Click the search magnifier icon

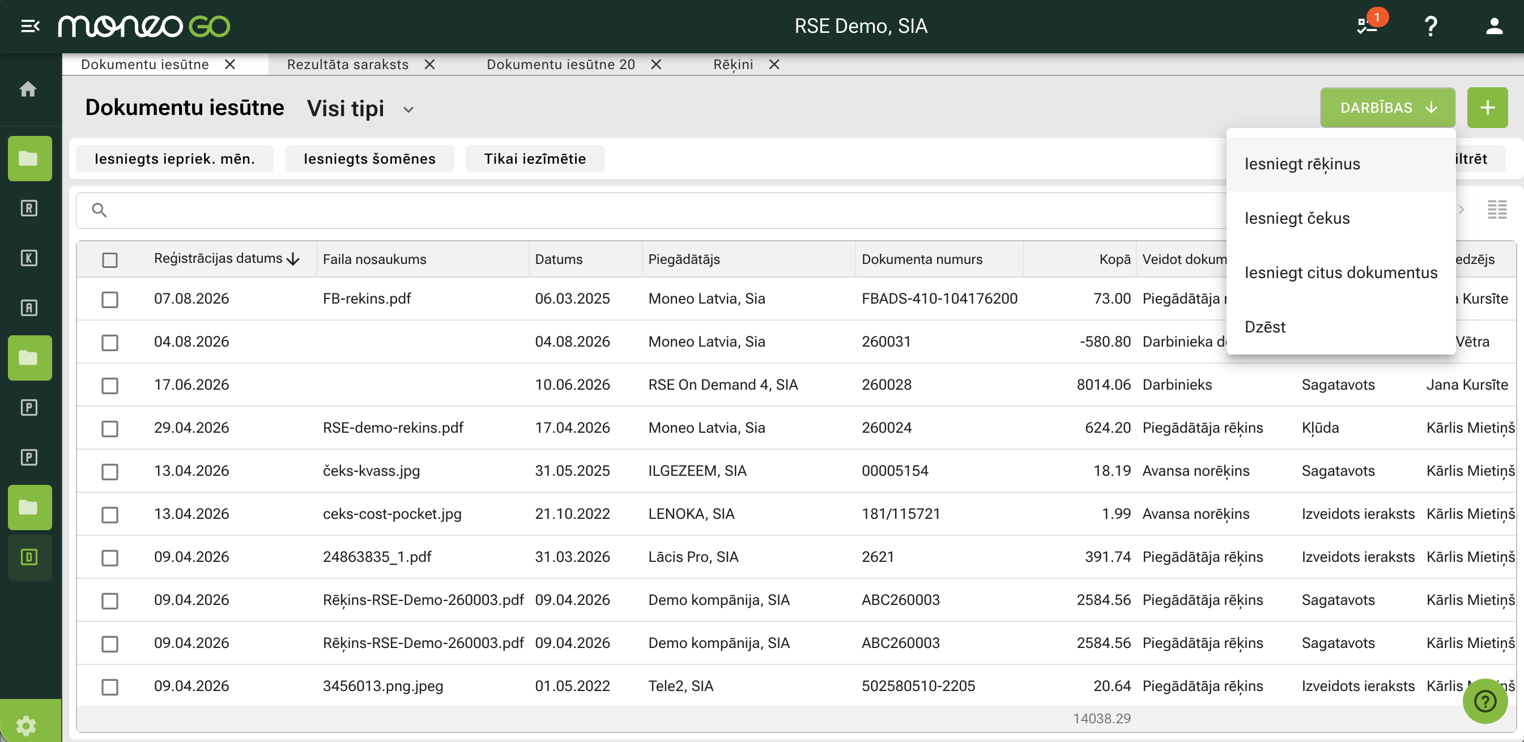(x=99, y=210)
